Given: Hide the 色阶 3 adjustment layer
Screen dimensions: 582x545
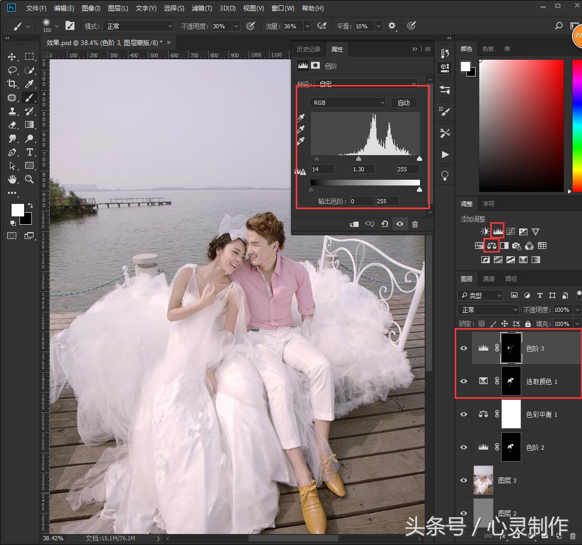Looking at the screenshot, I should tap(464, 348).
